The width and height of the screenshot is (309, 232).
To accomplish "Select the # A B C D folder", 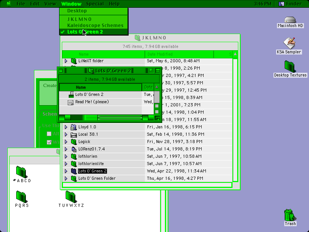I will click(22, 172).
